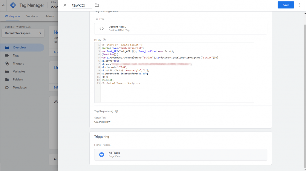Click the Custom HTML code brackets icon

[x=102, y=28]
